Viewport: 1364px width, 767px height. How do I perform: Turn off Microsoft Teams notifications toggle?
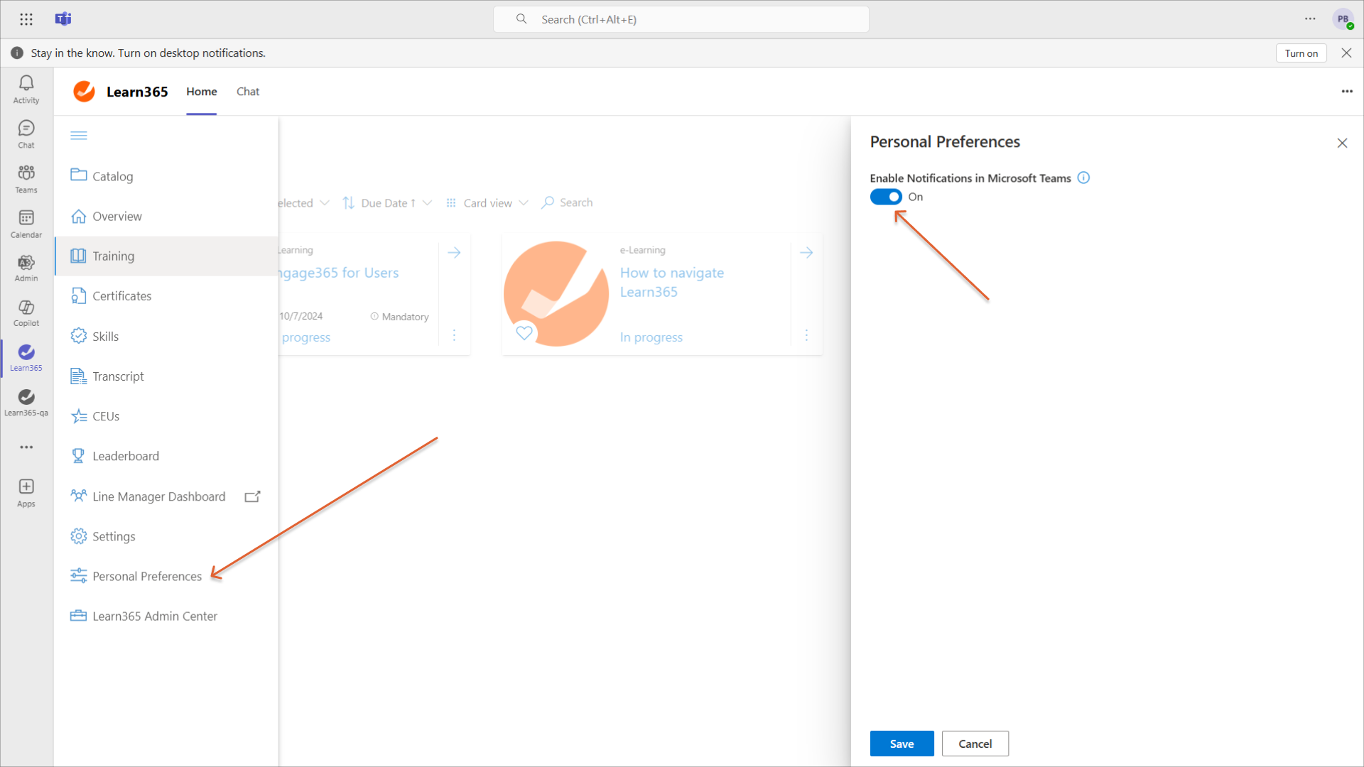click(886, 197)
